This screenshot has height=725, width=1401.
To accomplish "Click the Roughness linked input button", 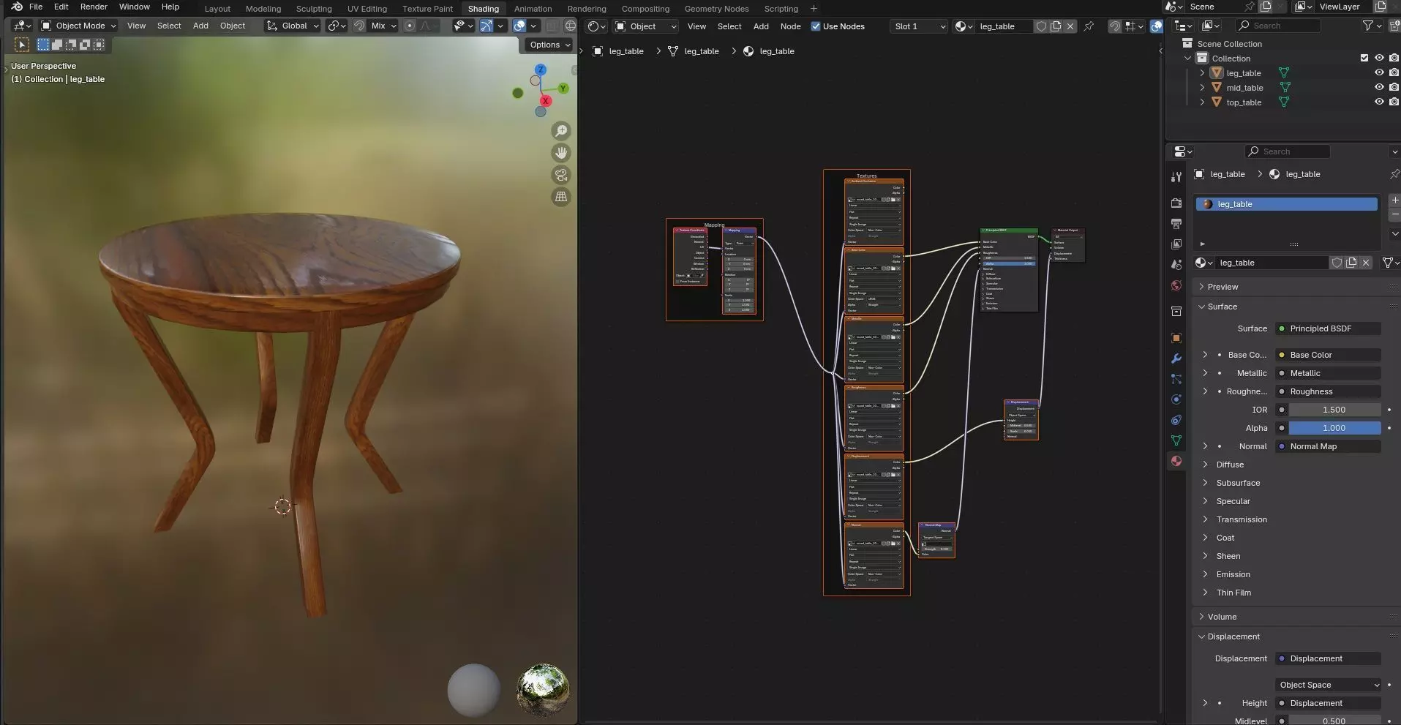I will 1328,391.
